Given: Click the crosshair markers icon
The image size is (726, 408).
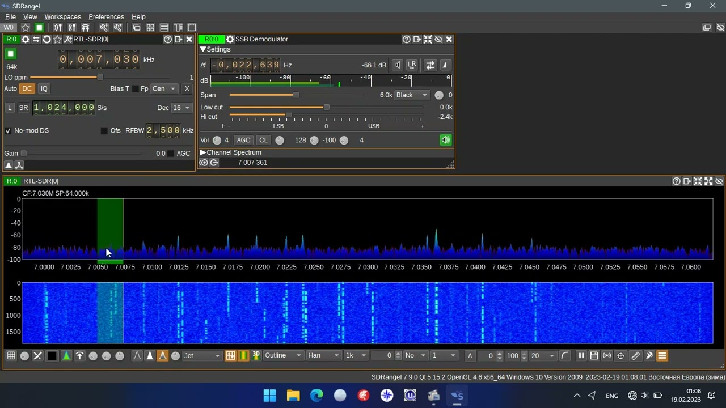Looking at the screenshot, I should pos(621,356).
